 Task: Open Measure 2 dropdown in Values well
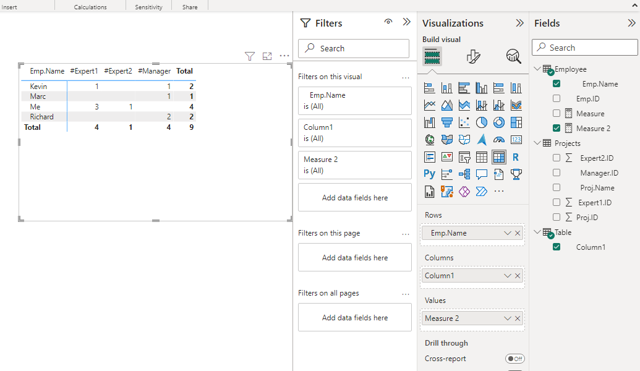coord(507,318)
